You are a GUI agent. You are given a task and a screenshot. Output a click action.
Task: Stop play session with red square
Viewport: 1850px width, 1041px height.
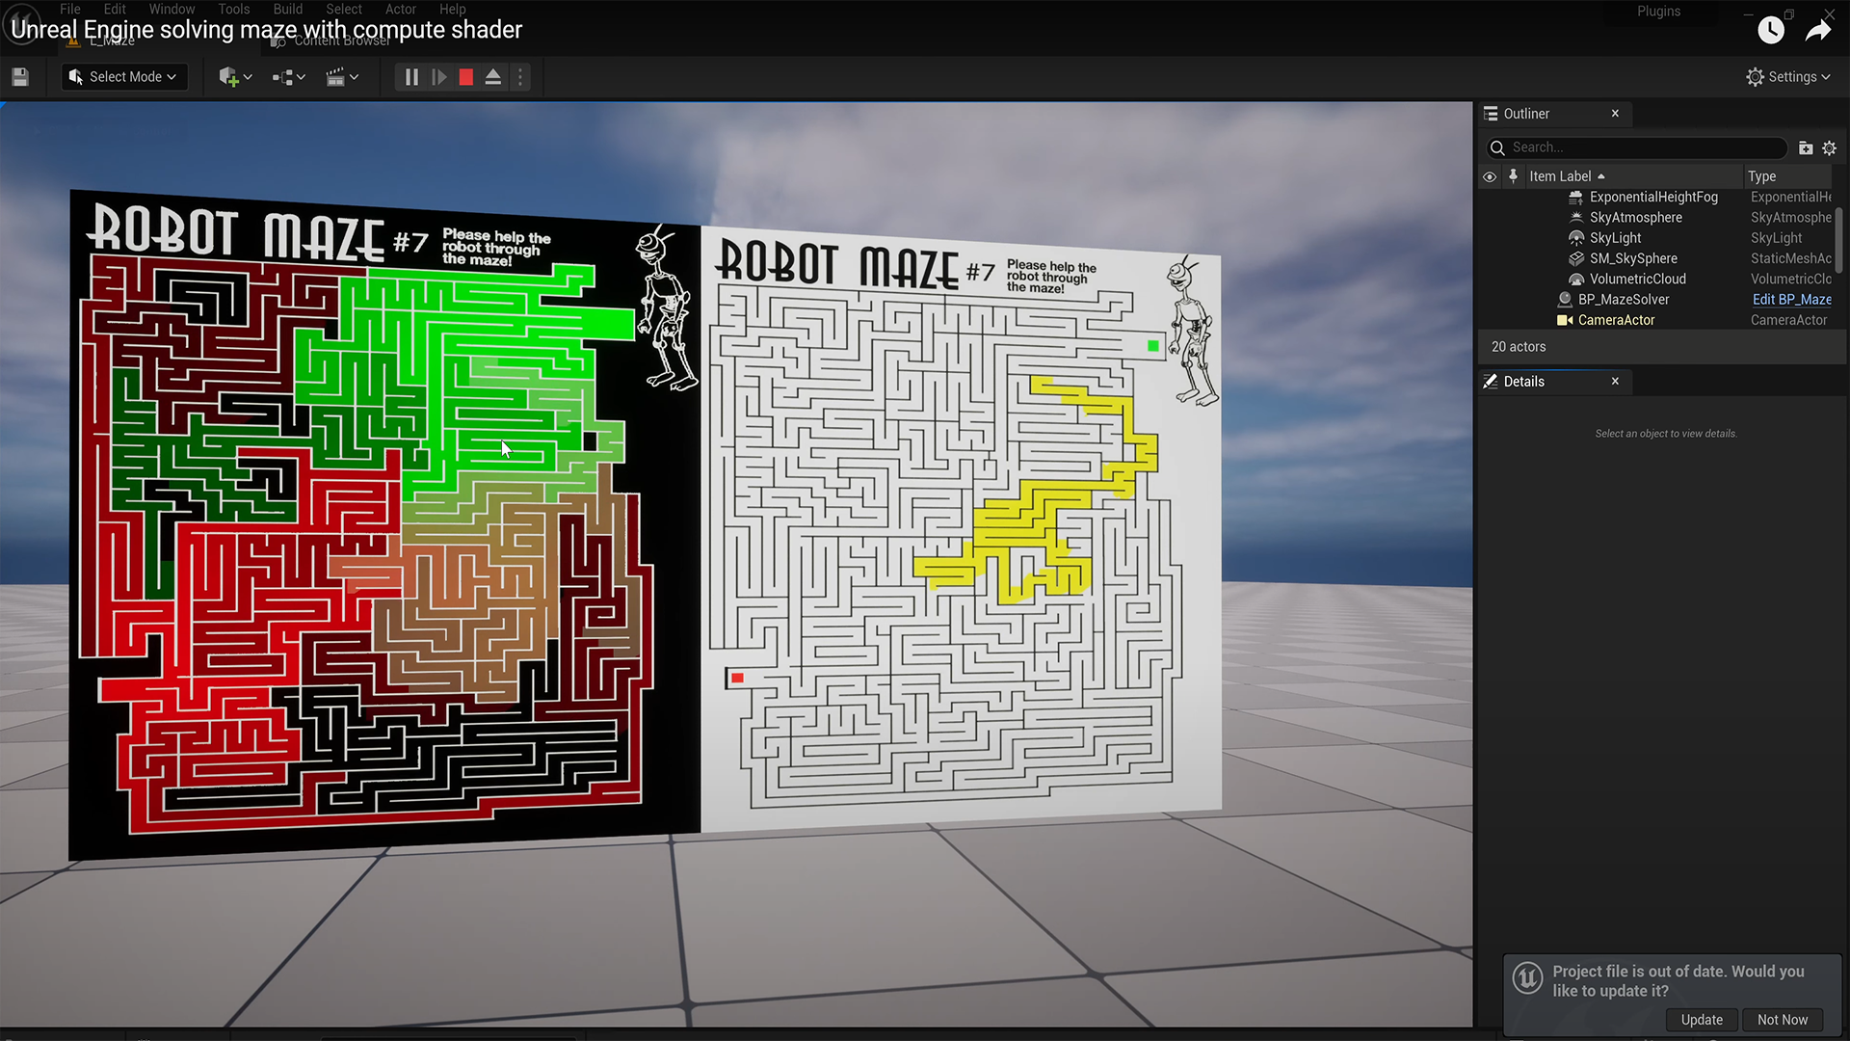pyautogui.click(x=466, y=77)
